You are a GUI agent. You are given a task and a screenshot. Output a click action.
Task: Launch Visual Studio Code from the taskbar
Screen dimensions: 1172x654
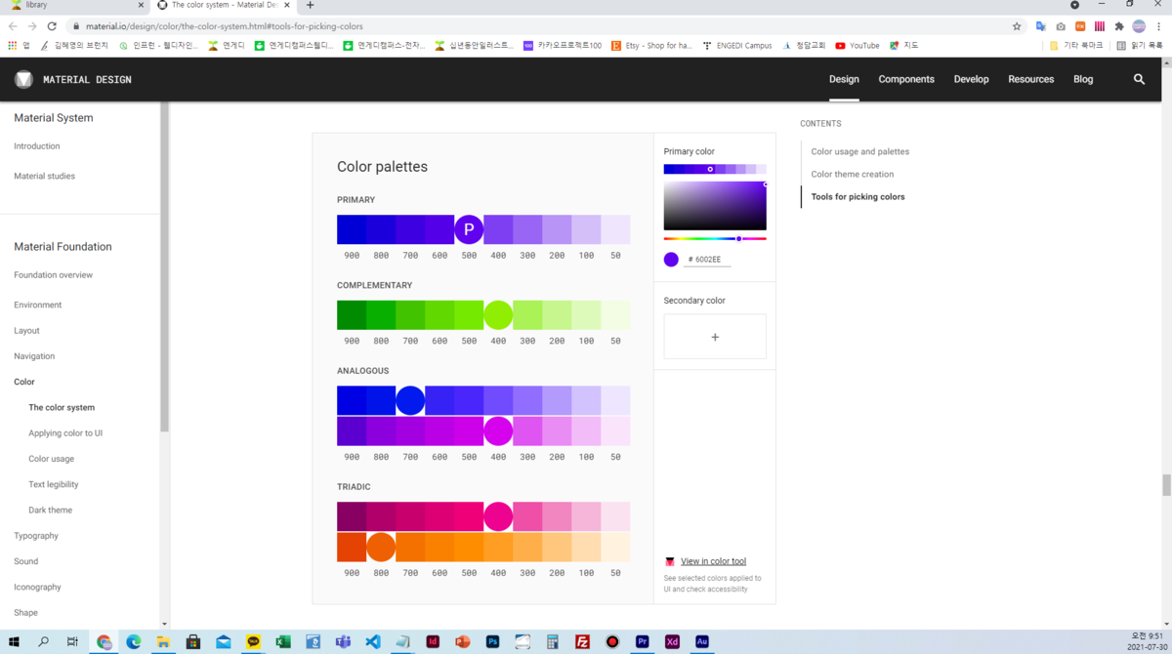pos(373,641)
